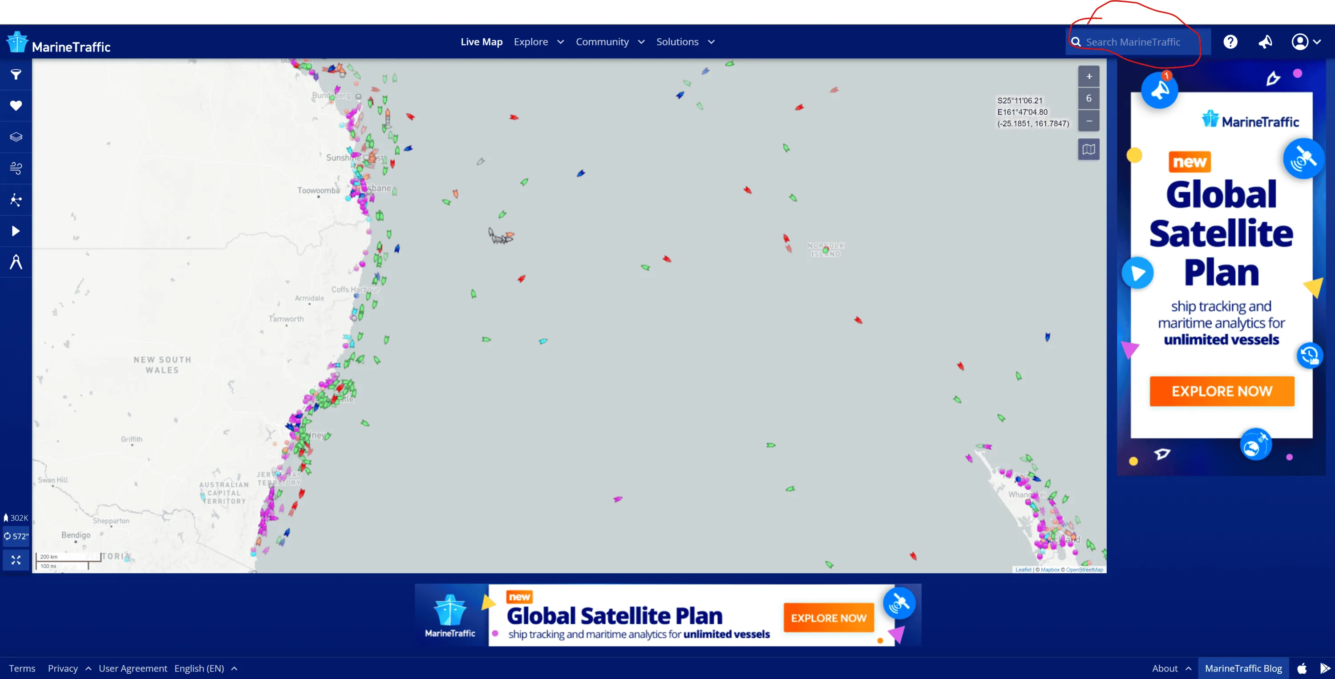
Task: Click the 572 seconds refresh counter
Action: [x=16, y=536]
